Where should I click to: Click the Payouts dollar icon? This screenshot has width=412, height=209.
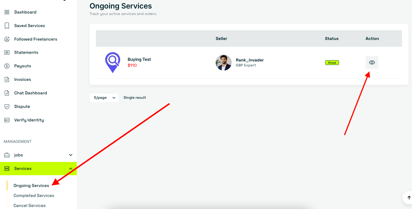point(7,66)
